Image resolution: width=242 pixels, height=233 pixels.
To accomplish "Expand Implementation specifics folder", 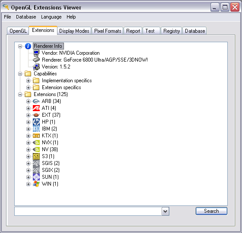I will 28,81.
